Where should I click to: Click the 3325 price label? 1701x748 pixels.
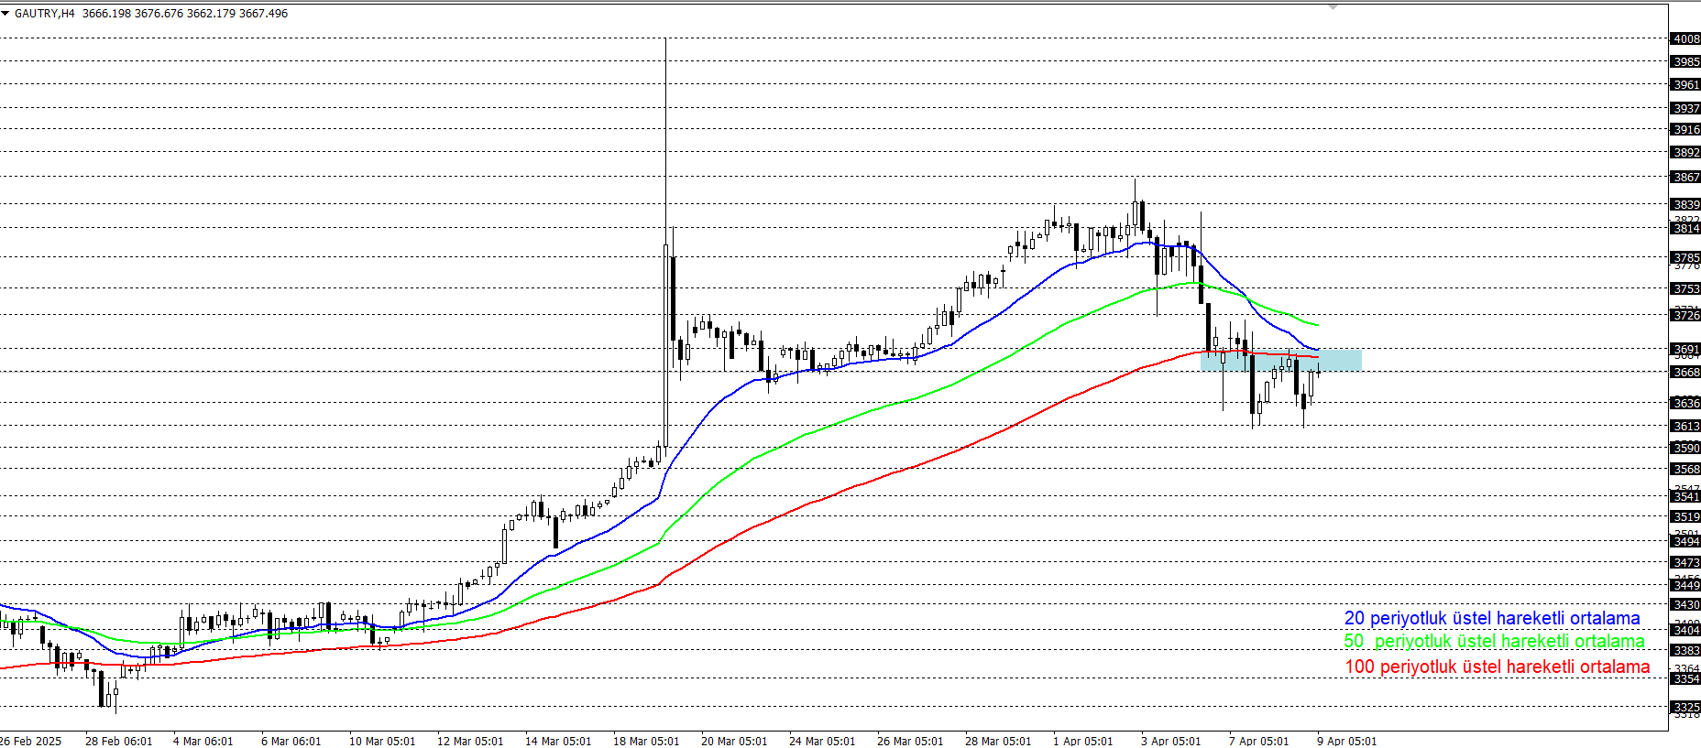[1686, 707]
